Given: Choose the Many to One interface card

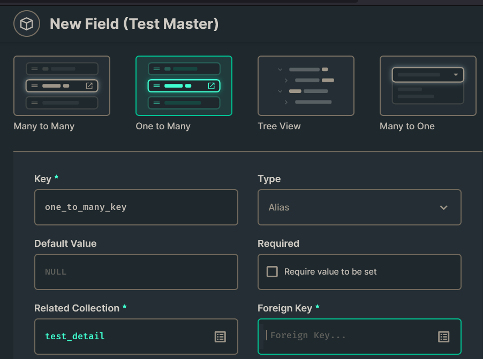Looking at the screenshot, I should [x=428, y=86].
